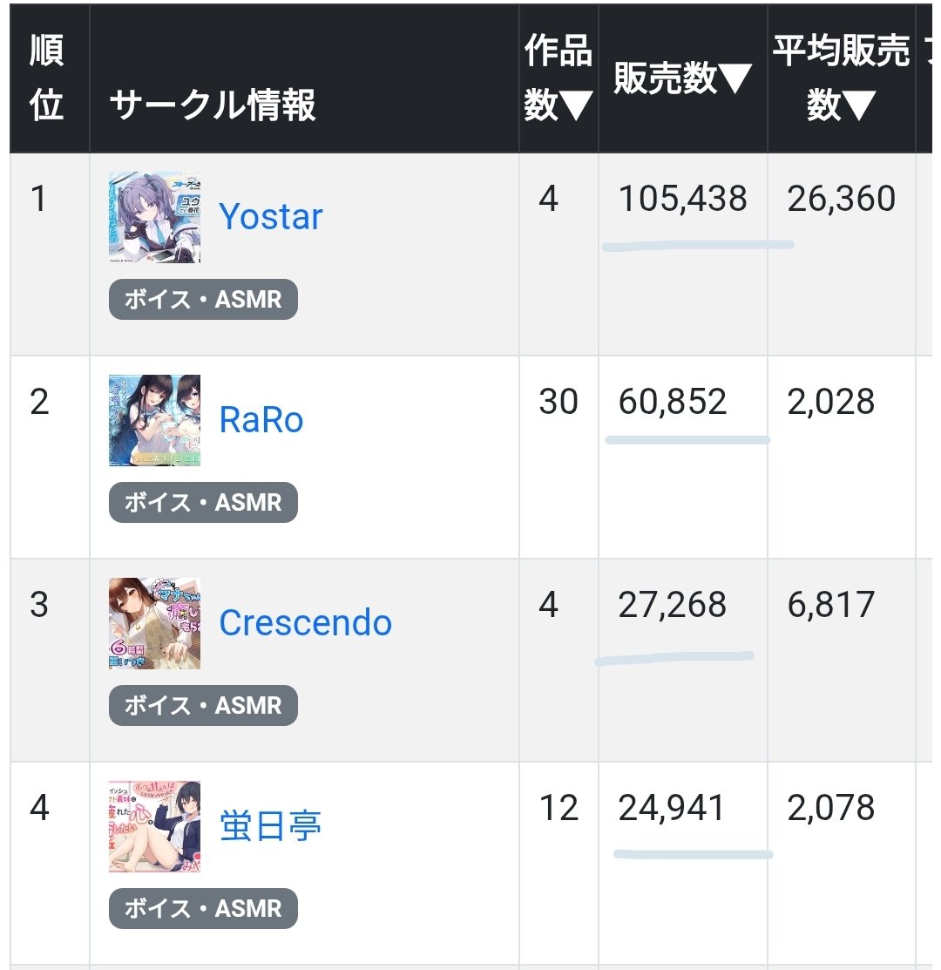941x970 pixels.
Task: Sort table by 平均販売数 column
Action: [841, 79]
